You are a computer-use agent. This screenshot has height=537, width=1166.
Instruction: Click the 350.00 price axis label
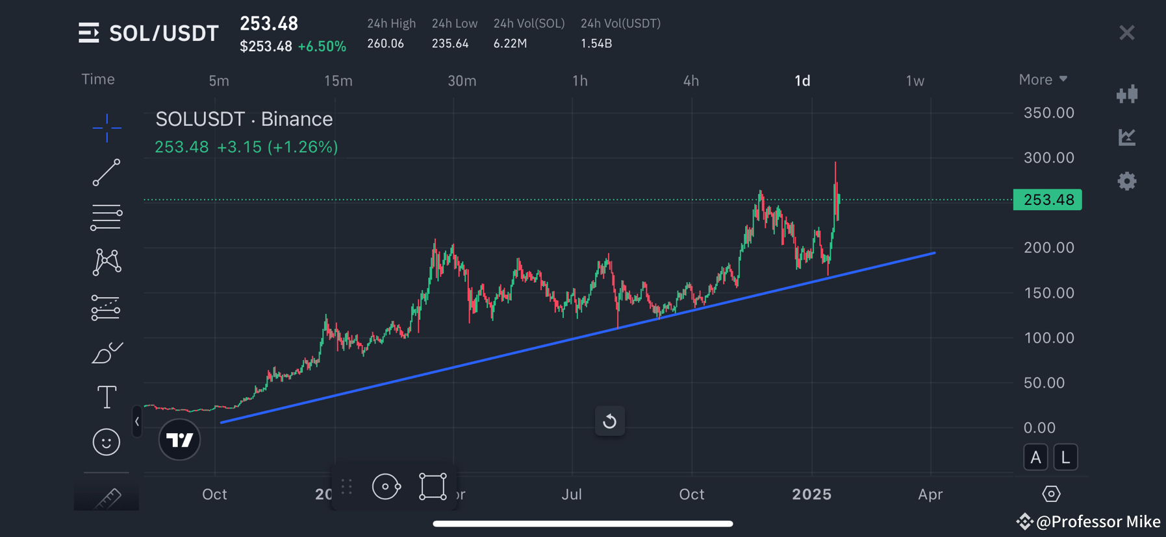click(x=1049, y=113)
